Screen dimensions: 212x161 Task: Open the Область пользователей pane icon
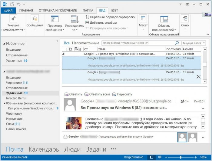164,19
